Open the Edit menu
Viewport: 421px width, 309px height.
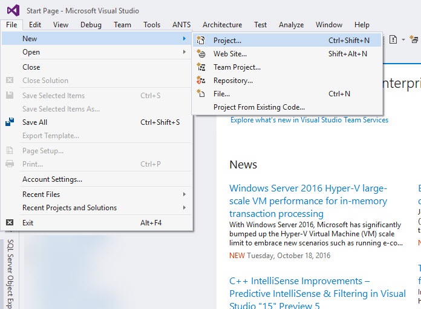point(35,25)
